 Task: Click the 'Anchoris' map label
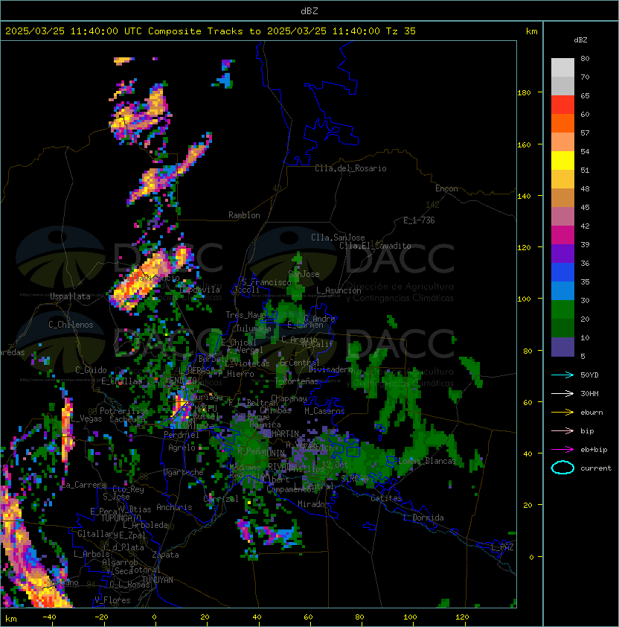174,507
